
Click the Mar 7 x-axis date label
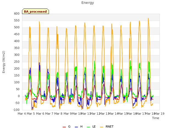49,114
